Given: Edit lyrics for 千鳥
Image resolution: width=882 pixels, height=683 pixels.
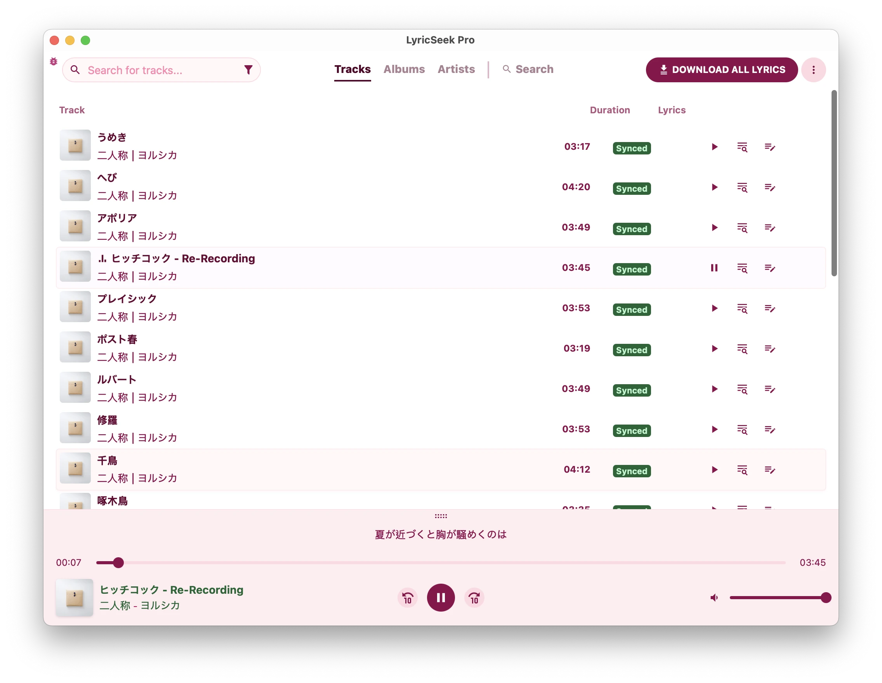Looking at the screenshot, I should point(770,470).
